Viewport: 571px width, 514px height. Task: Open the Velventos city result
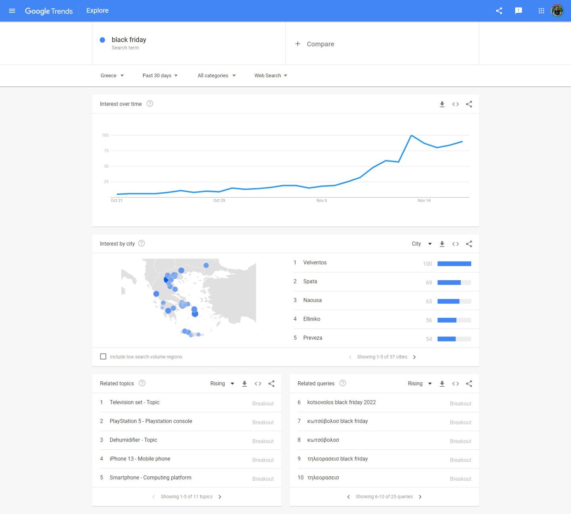tap(315, 263)
